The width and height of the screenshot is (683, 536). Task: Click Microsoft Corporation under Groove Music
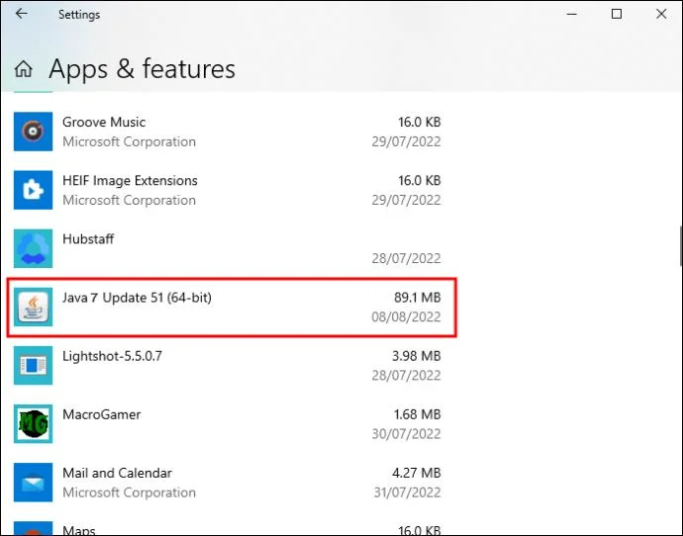pyautogui.click(x=129, y=141)
